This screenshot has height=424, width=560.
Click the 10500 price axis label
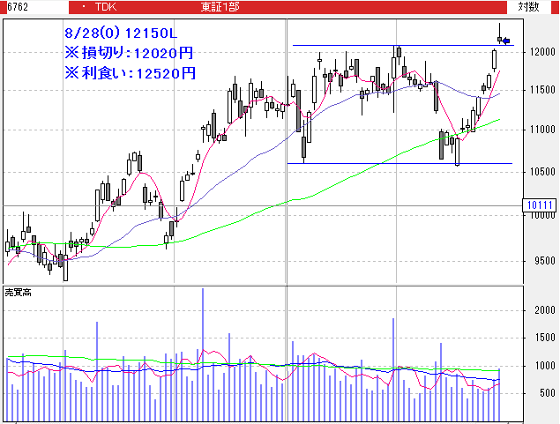[541, 170]
